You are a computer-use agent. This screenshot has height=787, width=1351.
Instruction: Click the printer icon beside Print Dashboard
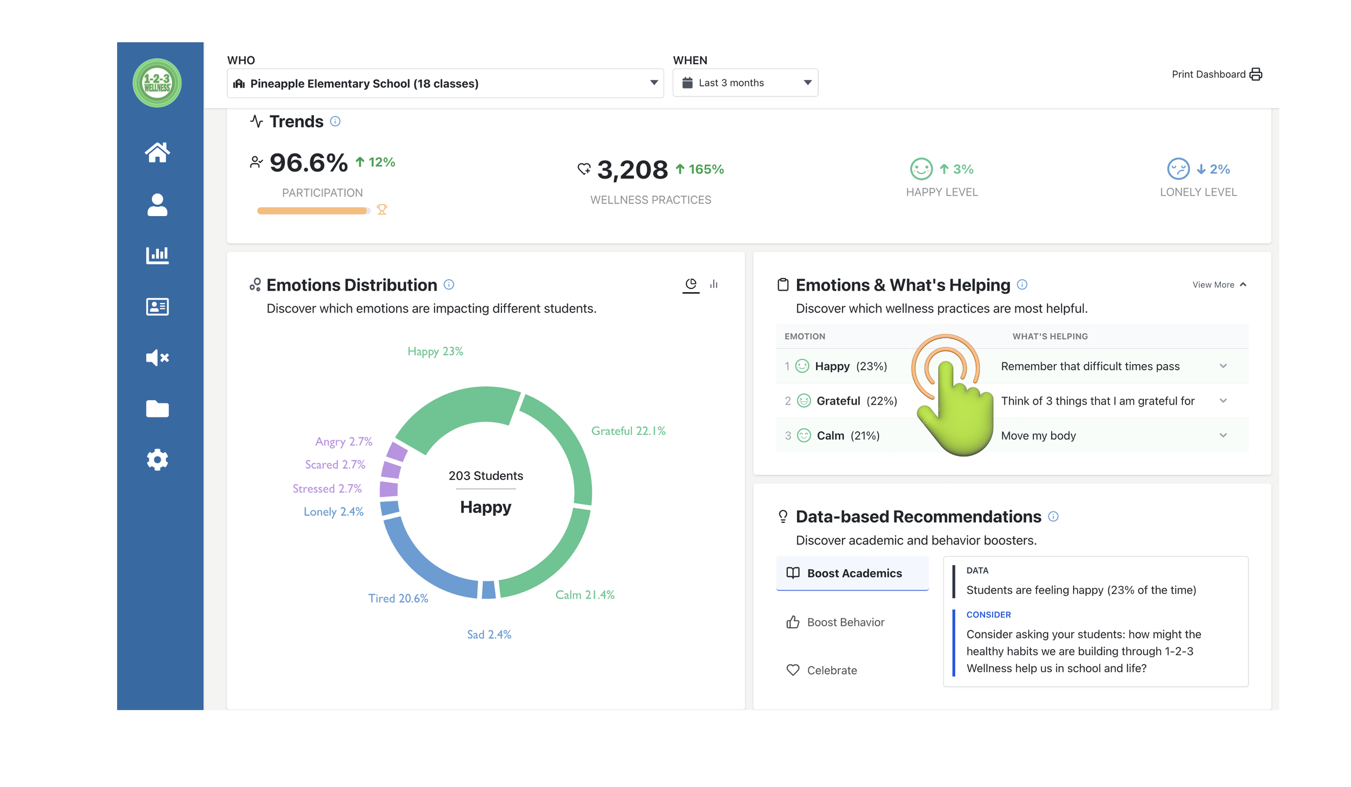(x=1255, y=74)
